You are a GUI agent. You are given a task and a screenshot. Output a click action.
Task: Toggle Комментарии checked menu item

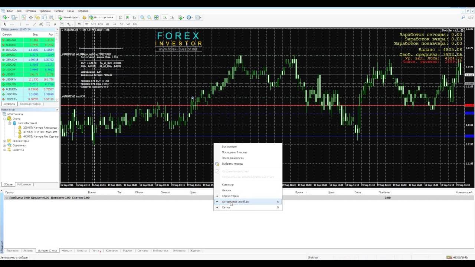pyautogui.click(x=248, y=196)
